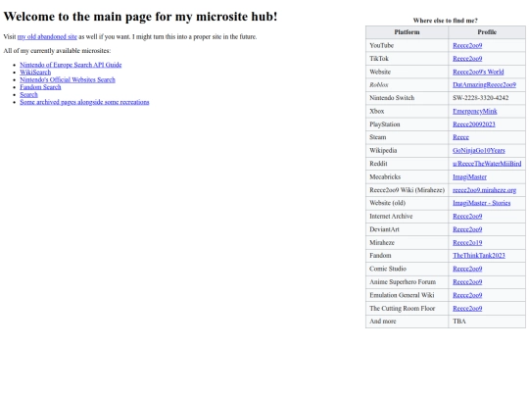Open the Reece20092023 PlayStation profile link

point(474,124)
